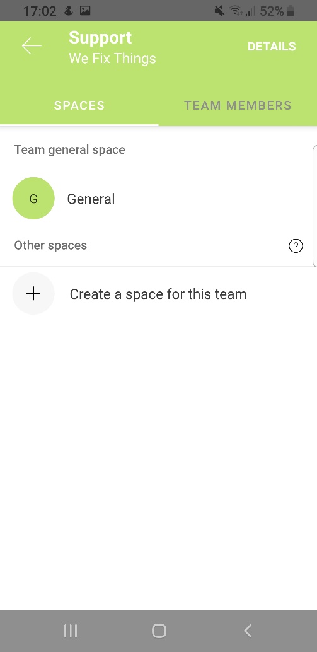Tap the muted sound status icon
Viewport: 317px width, 652px height.
(x=219, y=11)
